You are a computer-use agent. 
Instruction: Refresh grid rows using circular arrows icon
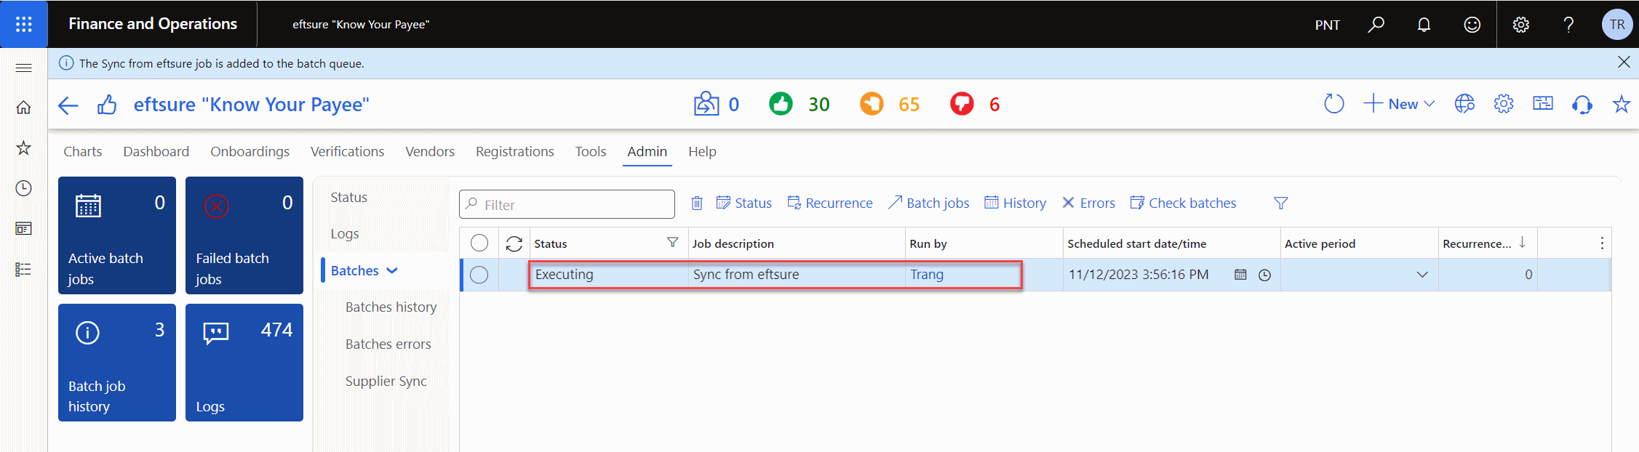point(514,243)
